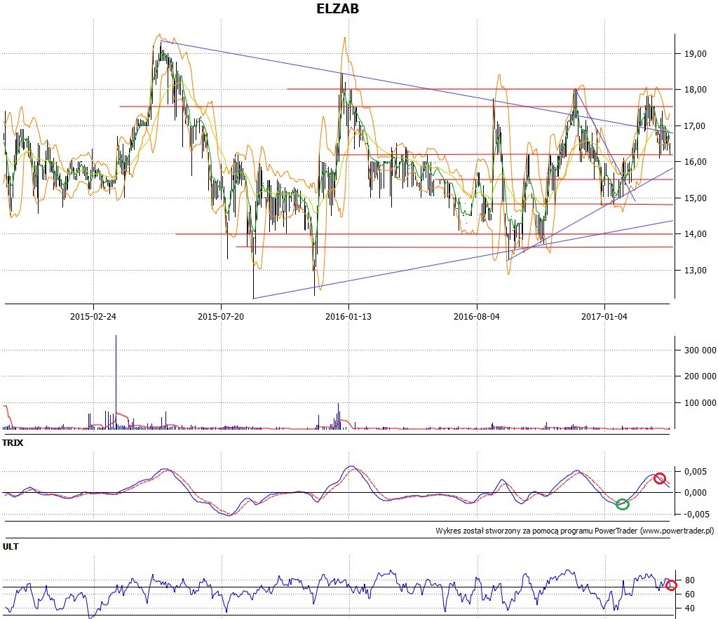Click the 80 ULT axis value
This screenshot has width=718, height=619.
(690, 580)
